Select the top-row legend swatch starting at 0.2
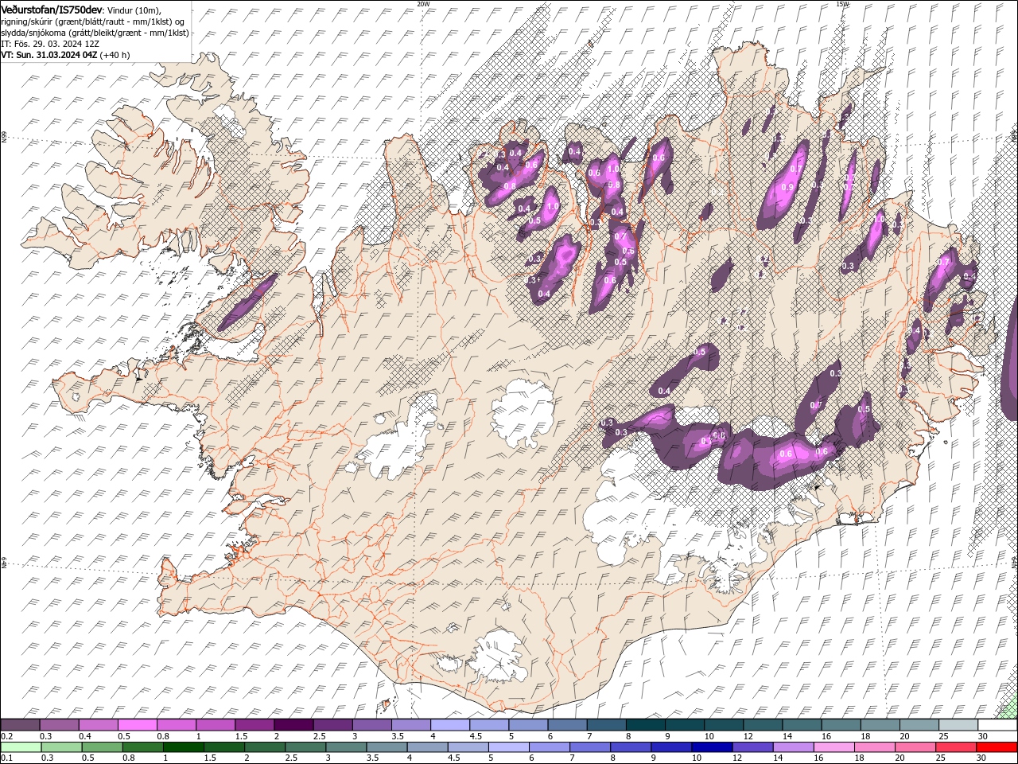 (x=20, y=725)
